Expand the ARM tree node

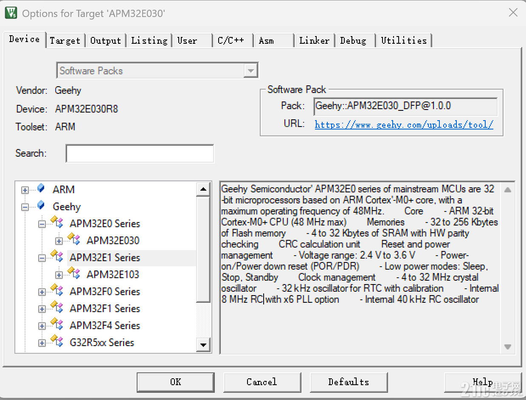pyautogui.click(x=25, y=189)
